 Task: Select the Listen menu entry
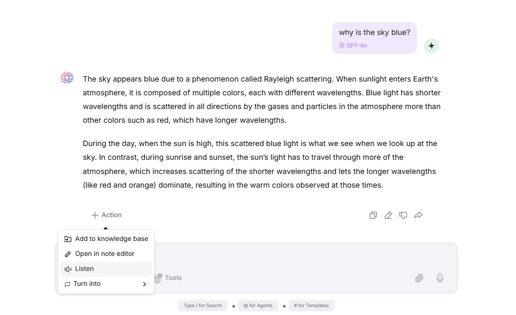click(106, 269)
